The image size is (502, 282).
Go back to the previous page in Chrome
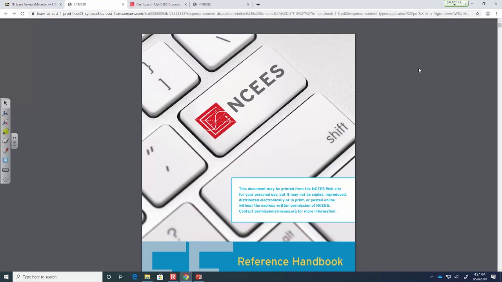(x=5, y=14)
